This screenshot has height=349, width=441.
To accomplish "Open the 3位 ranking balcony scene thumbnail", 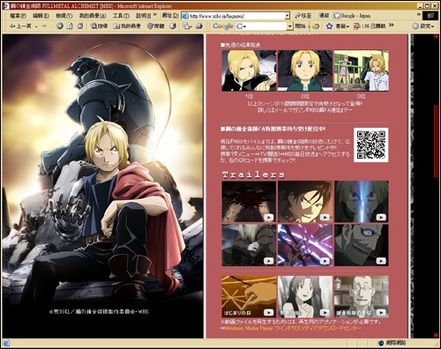I will click(x=362, y=71).
